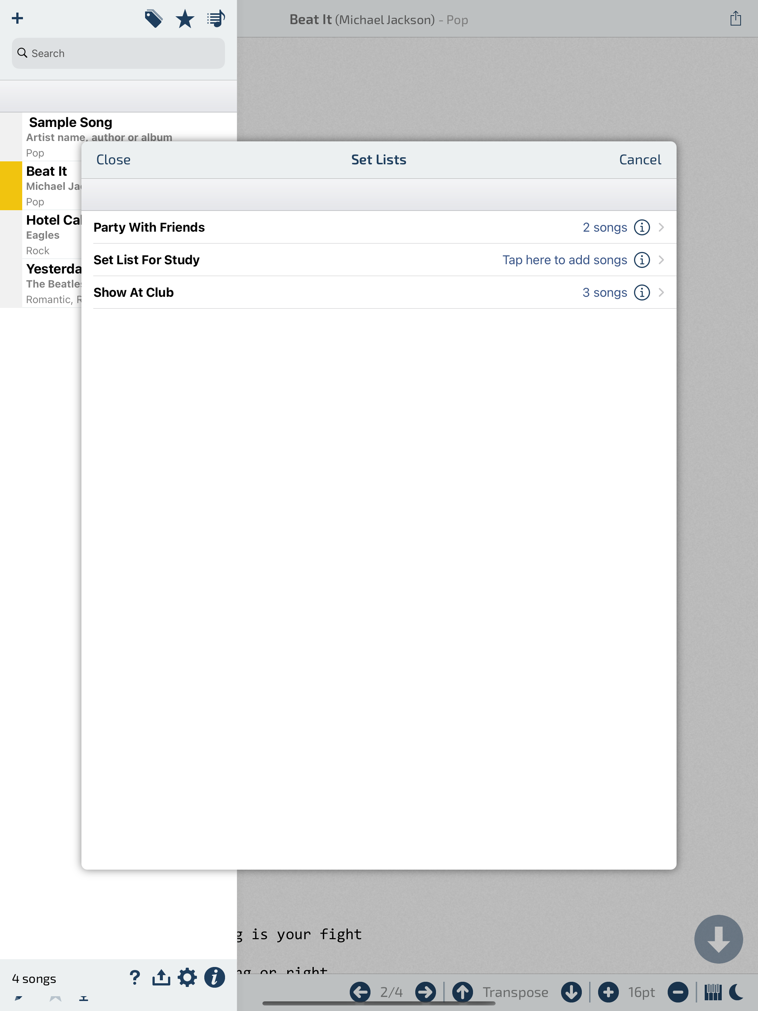Click the Search field
Viewport: 758px width, 1011px height.
[x=118, y=53]
